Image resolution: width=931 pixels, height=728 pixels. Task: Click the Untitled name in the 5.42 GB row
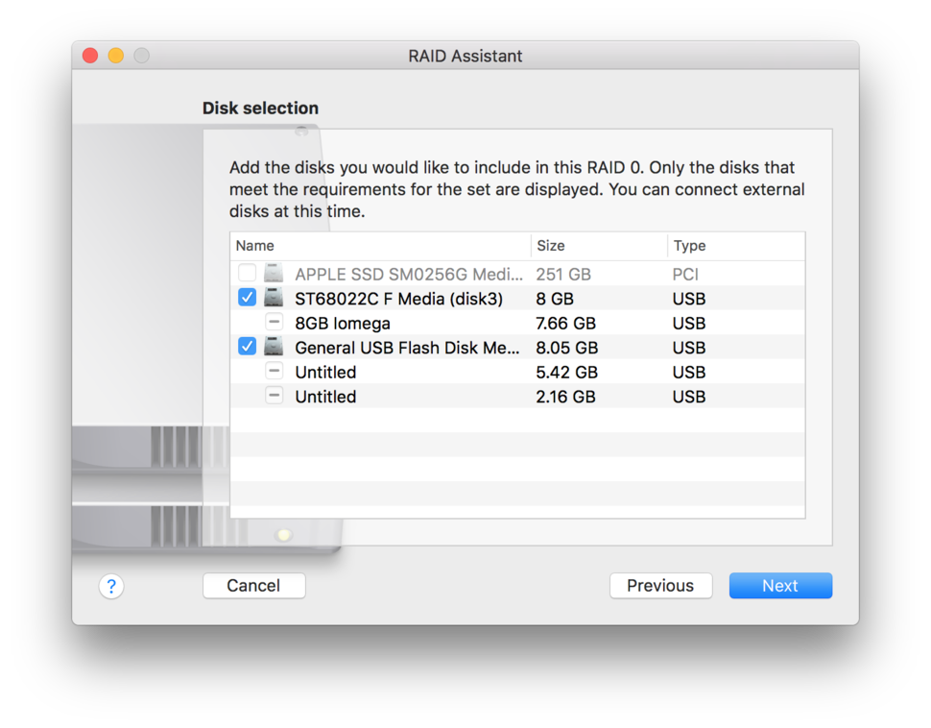click(x=325, y=372)
